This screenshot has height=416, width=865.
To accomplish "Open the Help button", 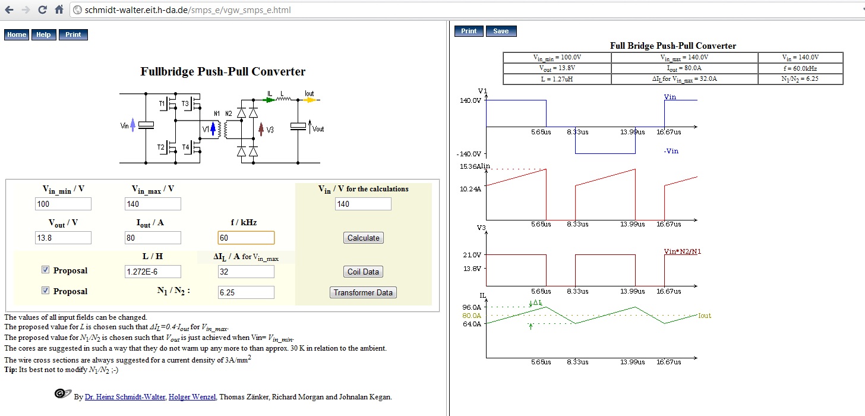I will tap(43, 34).
